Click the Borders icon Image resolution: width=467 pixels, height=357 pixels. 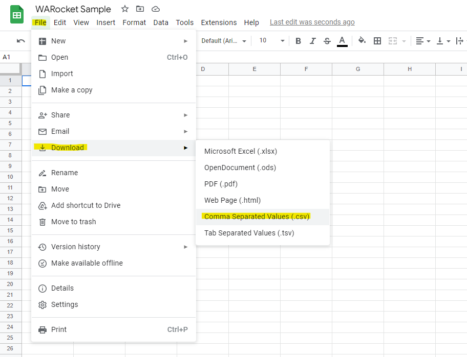pyautogui.click(x=377, y=40)
